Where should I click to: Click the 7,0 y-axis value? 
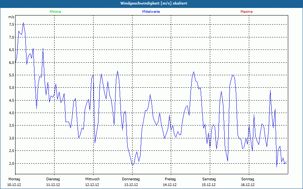[x=11, y=37]
